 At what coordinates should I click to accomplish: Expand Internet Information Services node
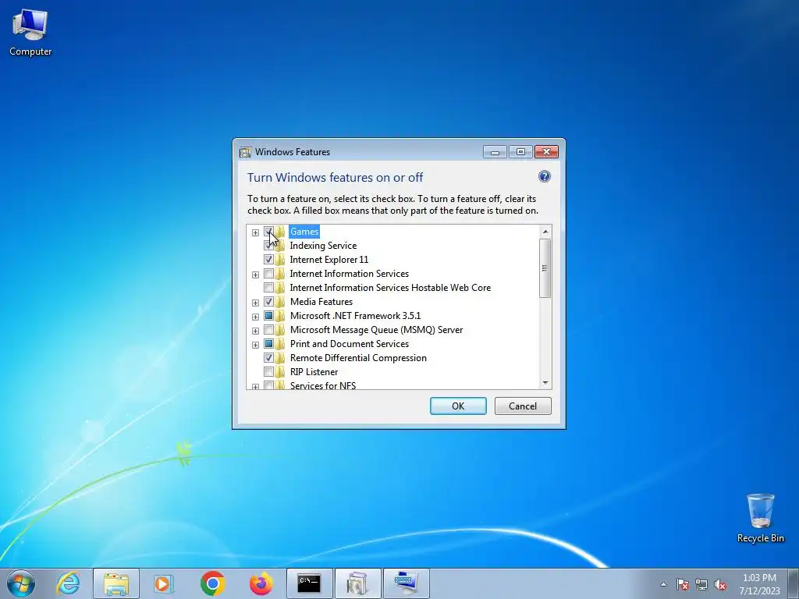[x=255, y=275]
